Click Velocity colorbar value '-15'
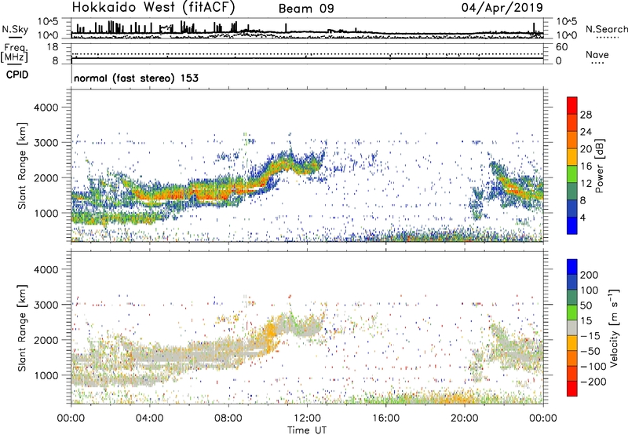 pyautogui.click(x=590, y=335)
